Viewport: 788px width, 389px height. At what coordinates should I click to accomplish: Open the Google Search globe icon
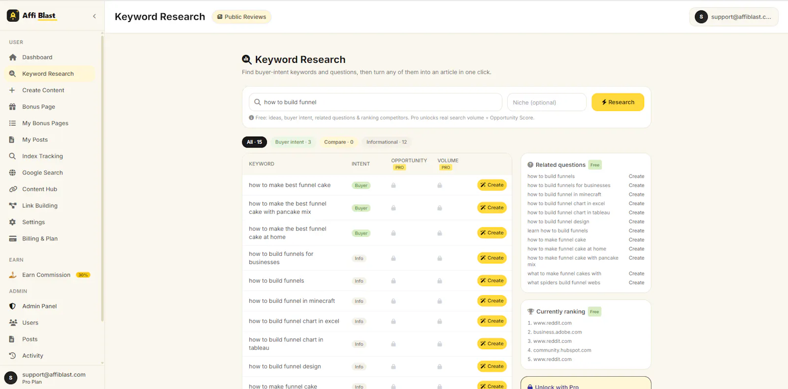pyautogui.click(x=13, y=173)
